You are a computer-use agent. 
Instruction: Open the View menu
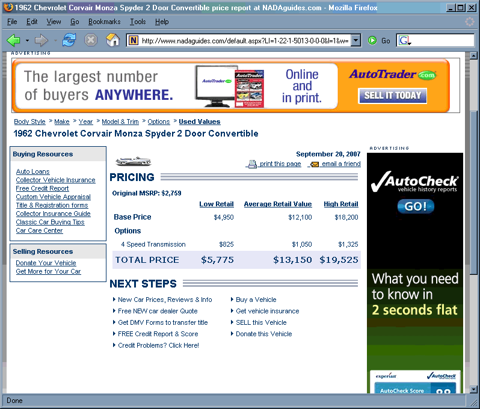[x=54, y=22]
